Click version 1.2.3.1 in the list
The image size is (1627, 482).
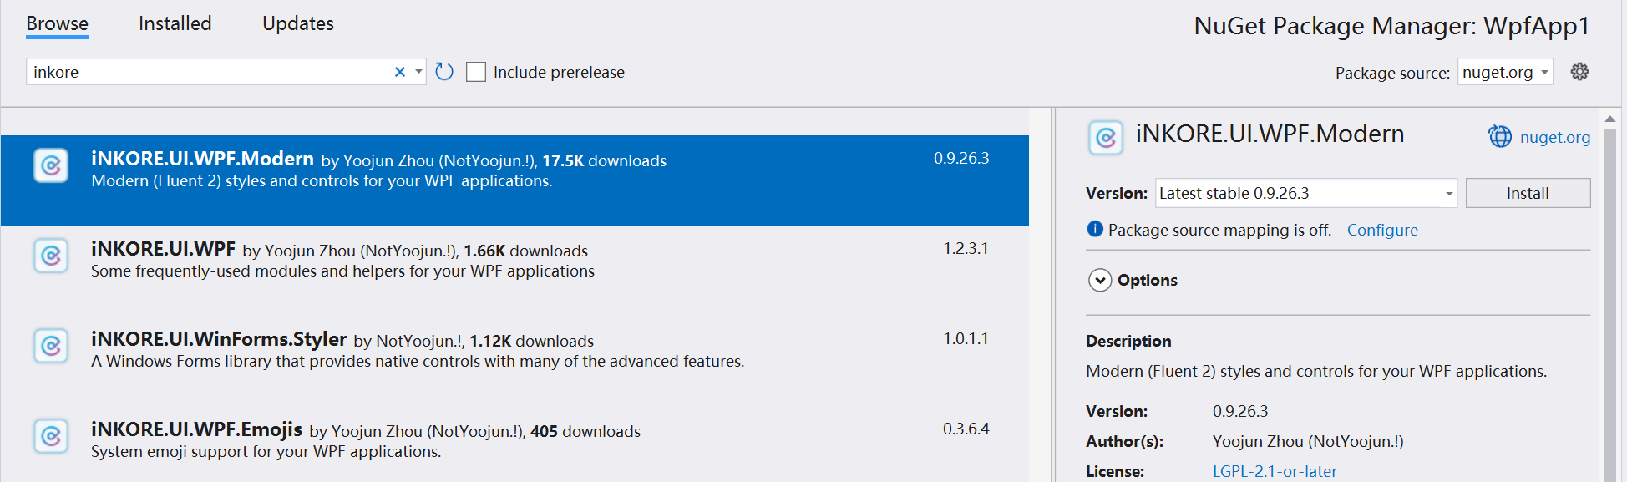(x=966, y=248)
